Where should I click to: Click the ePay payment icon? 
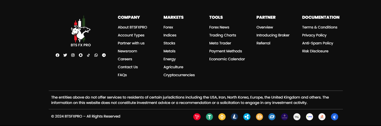point(310,117)
